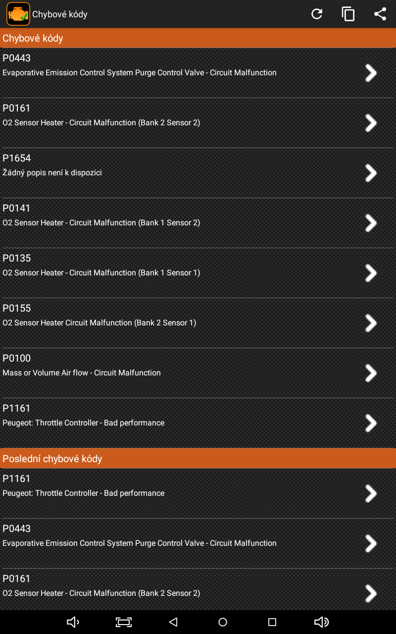
Task: Expand details arrow for P1654
Action: tap(371, 173)
